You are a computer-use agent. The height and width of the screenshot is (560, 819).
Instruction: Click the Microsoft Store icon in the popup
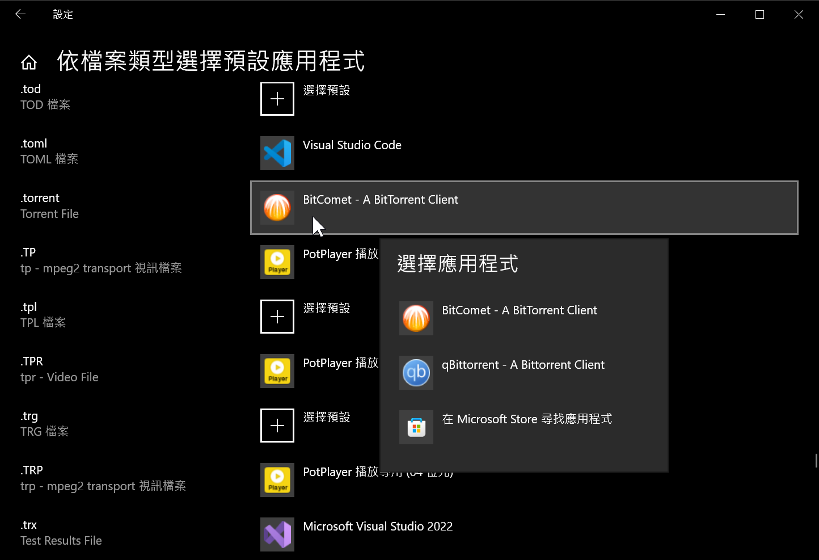click(x=416, y=427)
